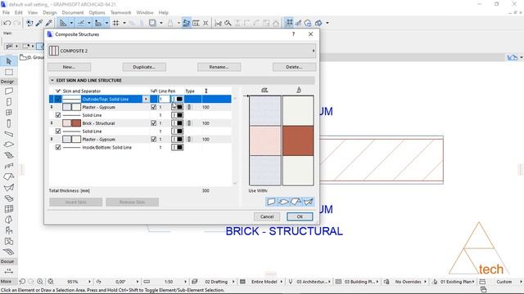Uncheck Inside/Bottom Solid Line checkbox
This screenshot has width=524, height=294.
58,147
